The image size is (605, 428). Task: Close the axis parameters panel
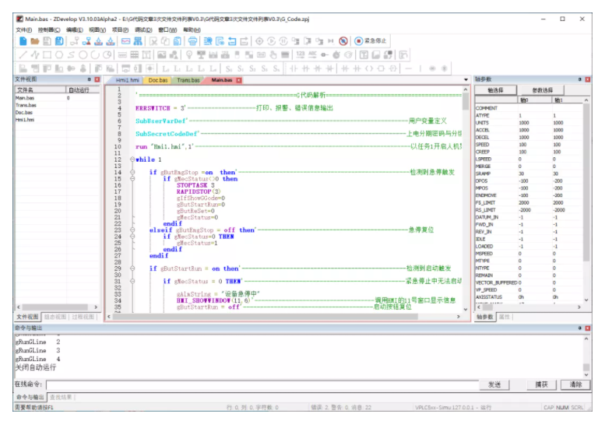(588, 79)
